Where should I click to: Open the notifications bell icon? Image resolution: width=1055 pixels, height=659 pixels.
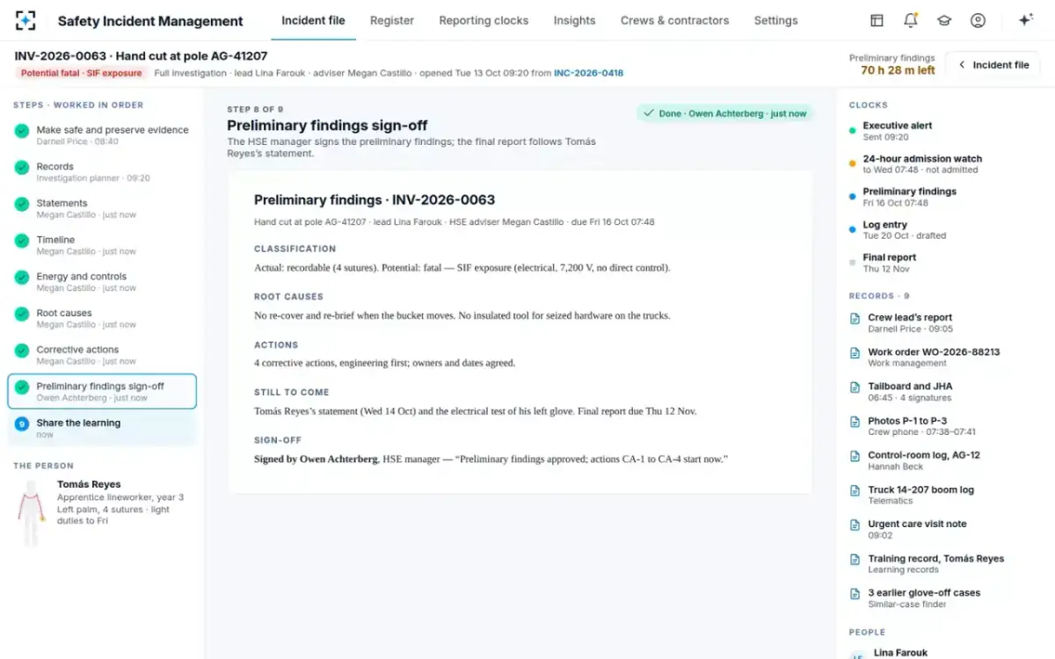[910, 20]
